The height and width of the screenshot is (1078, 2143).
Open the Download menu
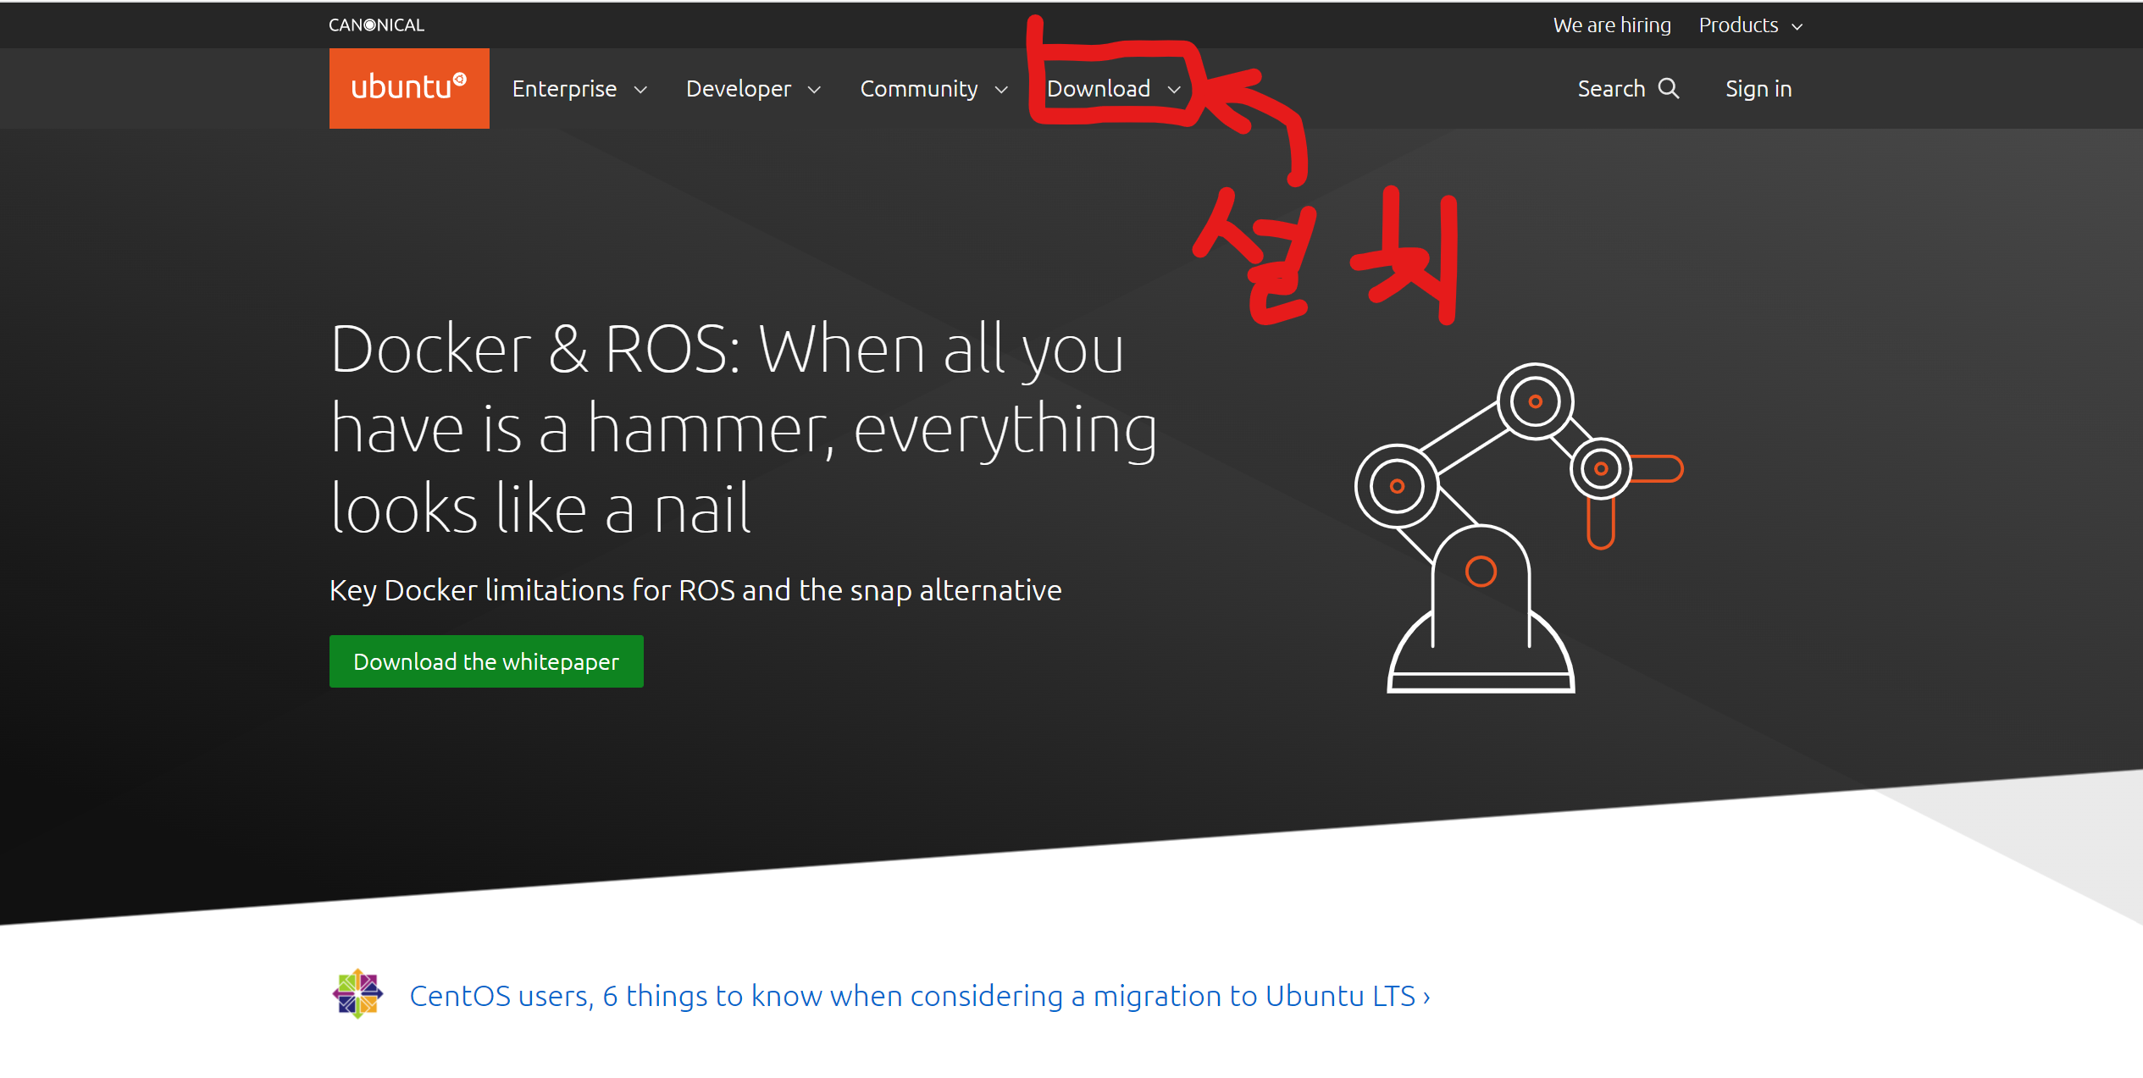point(1098,89)
